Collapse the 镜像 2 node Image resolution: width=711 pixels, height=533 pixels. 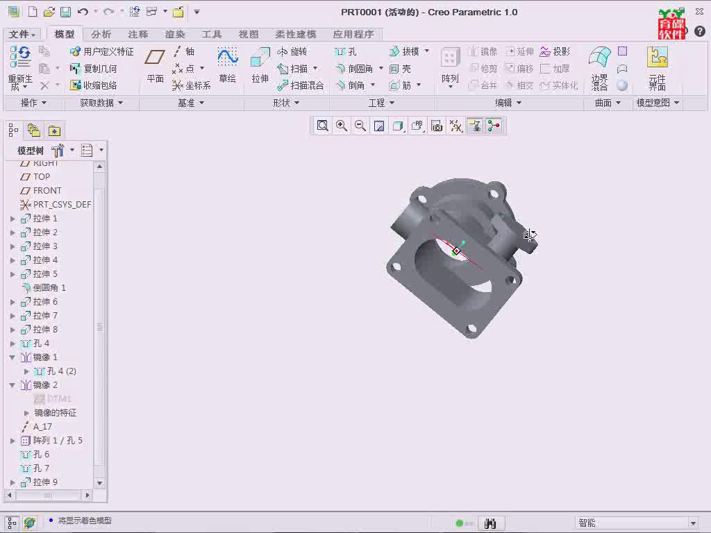point(12,384)
